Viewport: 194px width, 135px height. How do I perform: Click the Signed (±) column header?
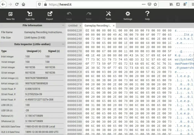pyautogui.click(x=54, y=51)
